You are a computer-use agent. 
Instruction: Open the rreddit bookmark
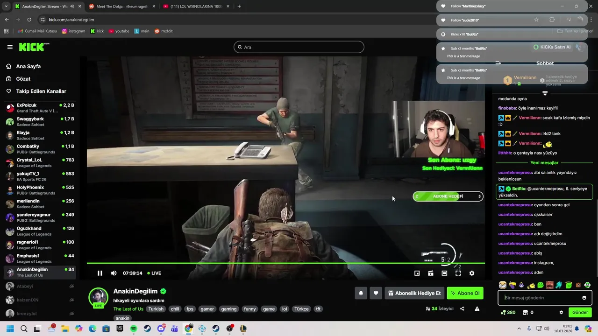click(164, 31)
